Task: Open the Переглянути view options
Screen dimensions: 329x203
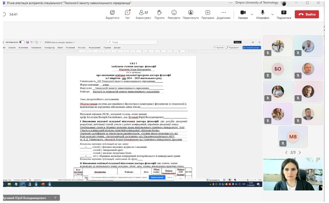Action: coord(191,14)
